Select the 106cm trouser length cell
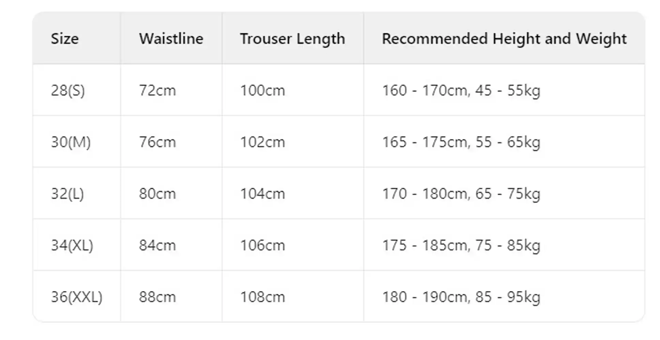Viewport: 660px width, 340px height. click(x=262, y=245)
